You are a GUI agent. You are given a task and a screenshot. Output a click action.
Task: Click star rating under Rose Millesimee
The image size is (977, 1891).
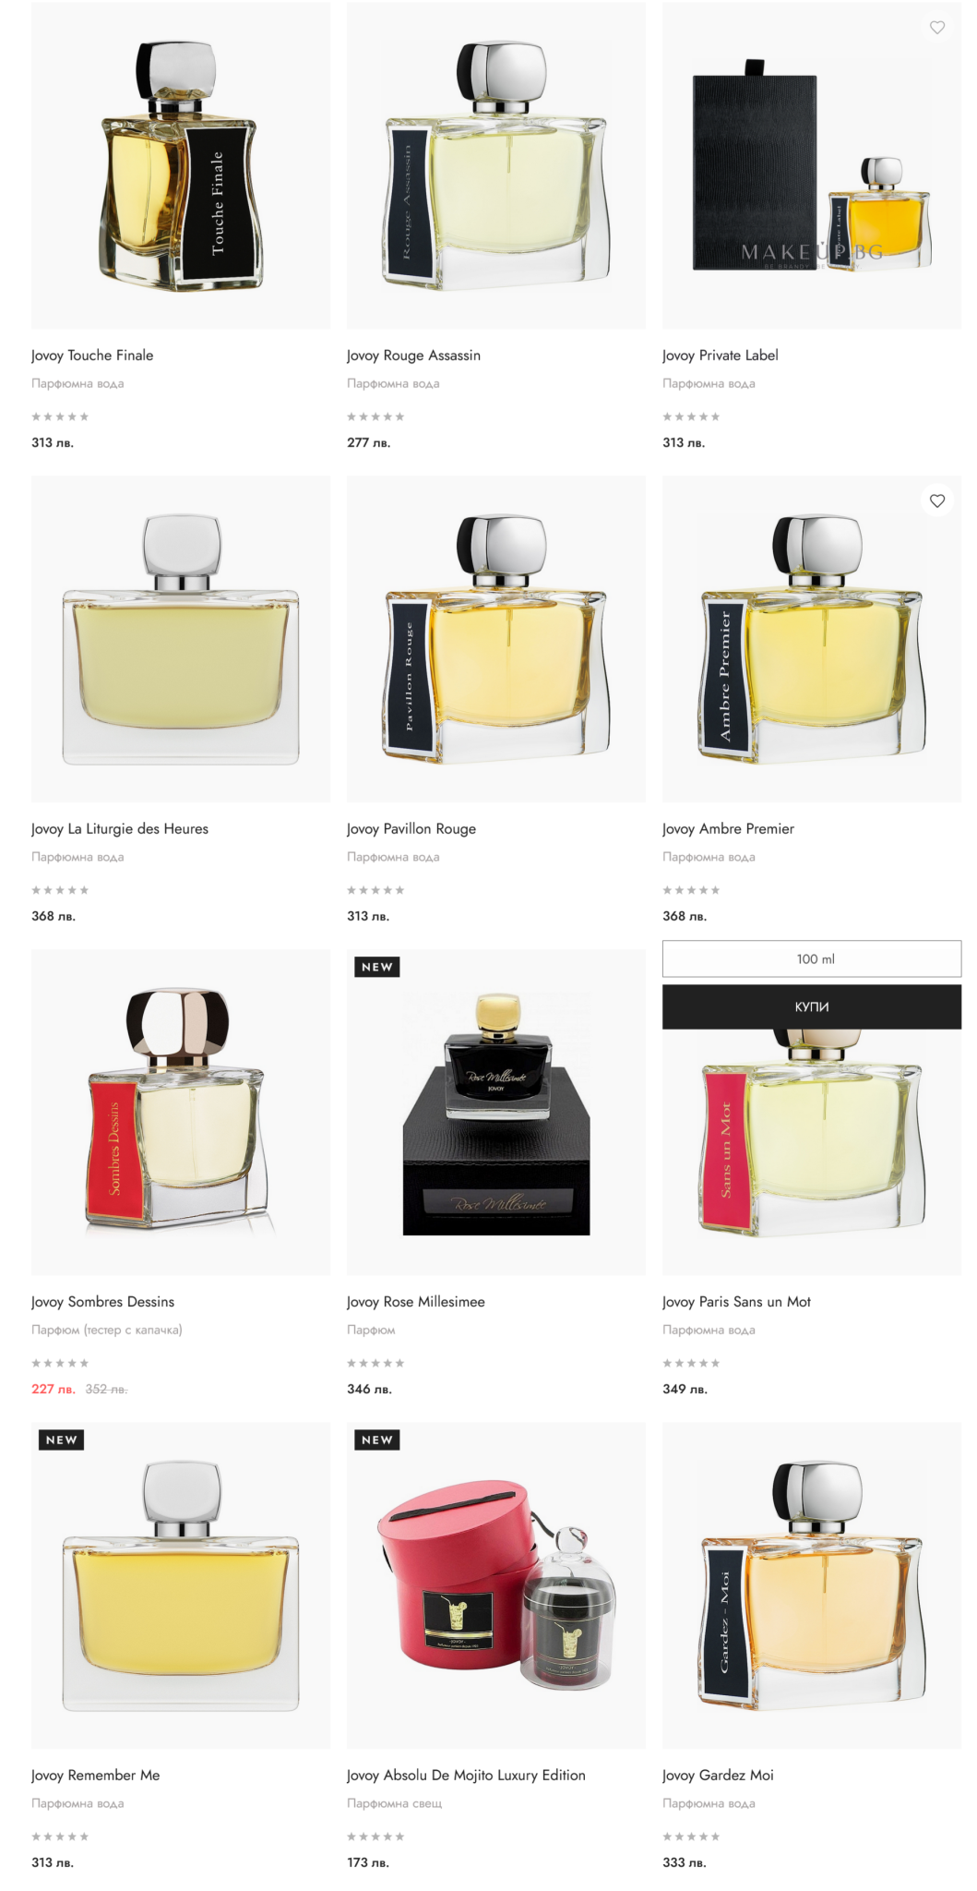(375, 1363)
